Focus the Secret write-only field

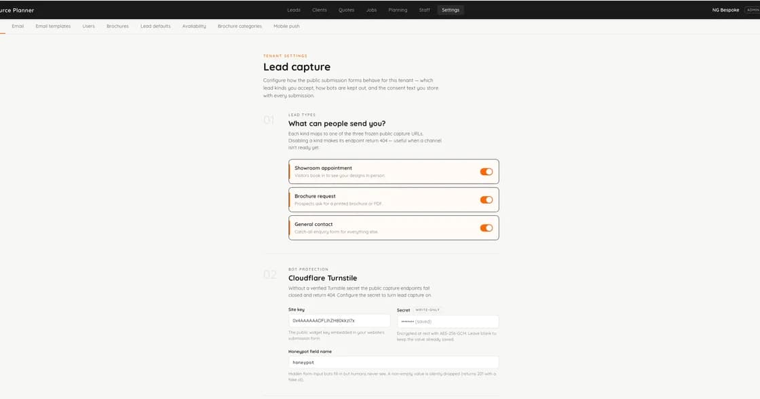(x=447, y=322)
